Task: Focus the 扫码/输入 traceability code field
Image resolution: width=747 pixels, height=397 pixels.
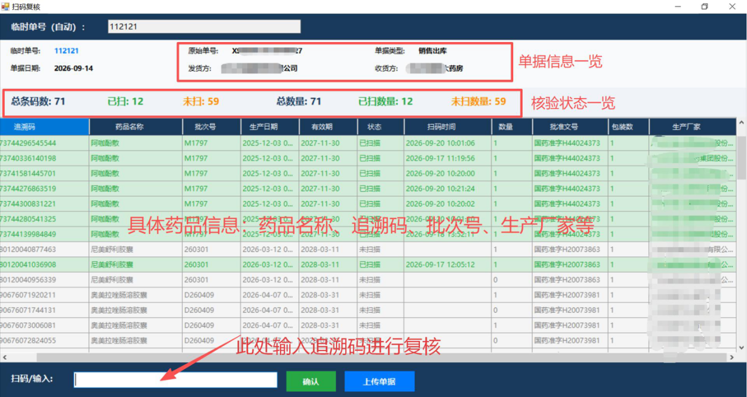Action: pyautogui.click(x=176, y=380)
